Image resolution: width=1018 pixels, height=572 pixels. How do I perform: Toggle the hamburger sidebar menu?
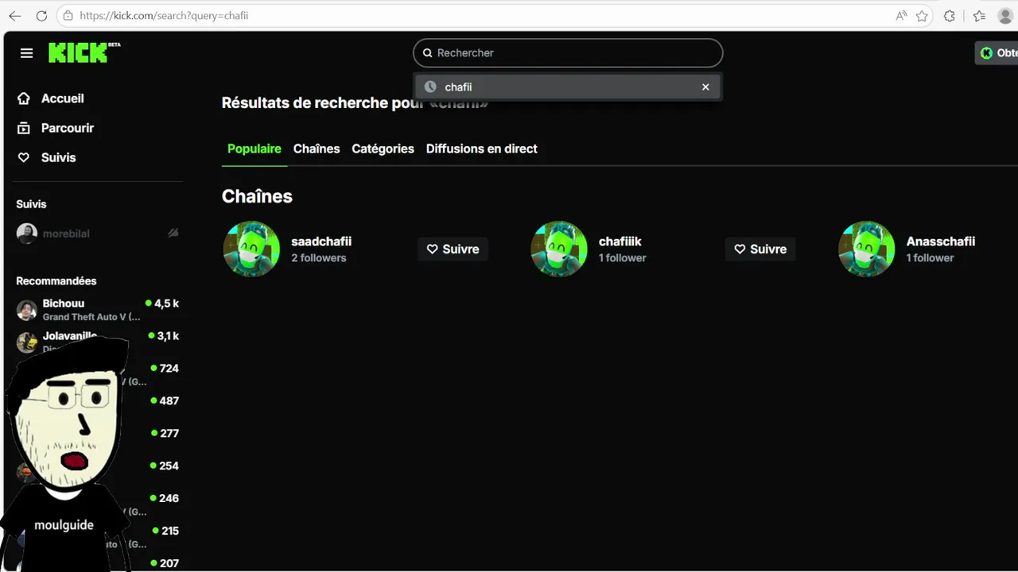pos(26,53)
